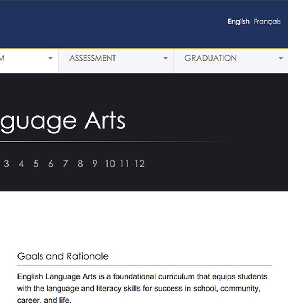Open grade 6 curriculum page

point(51,164)
